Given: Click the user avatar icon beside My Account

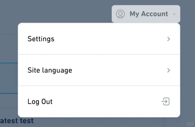Looking at the screenshot, I should point(120,14).
